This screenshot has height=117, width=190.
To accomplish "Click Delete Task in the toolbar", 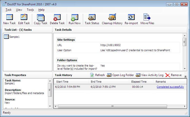I will point(57,19).
